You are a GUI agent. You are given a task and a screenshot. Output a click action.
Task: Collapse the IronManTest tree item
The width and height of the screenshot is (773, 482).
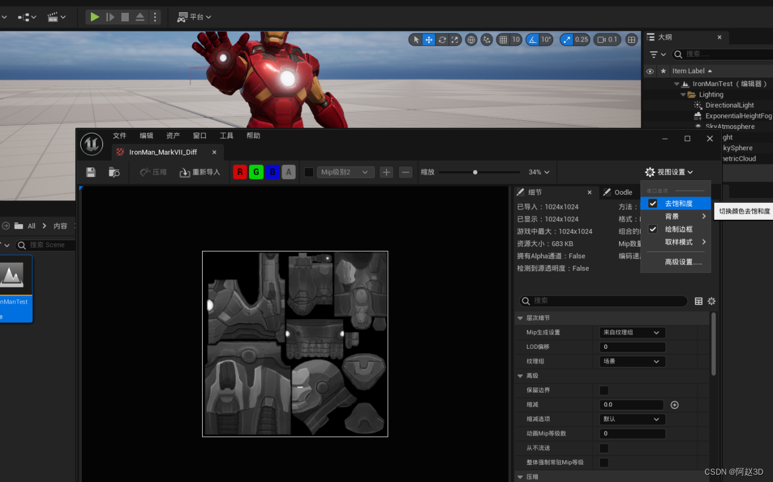[677, 84]
